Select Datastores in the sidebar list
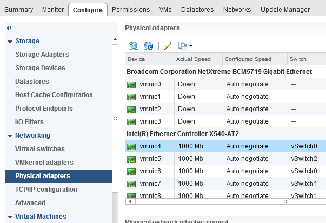 32,82
